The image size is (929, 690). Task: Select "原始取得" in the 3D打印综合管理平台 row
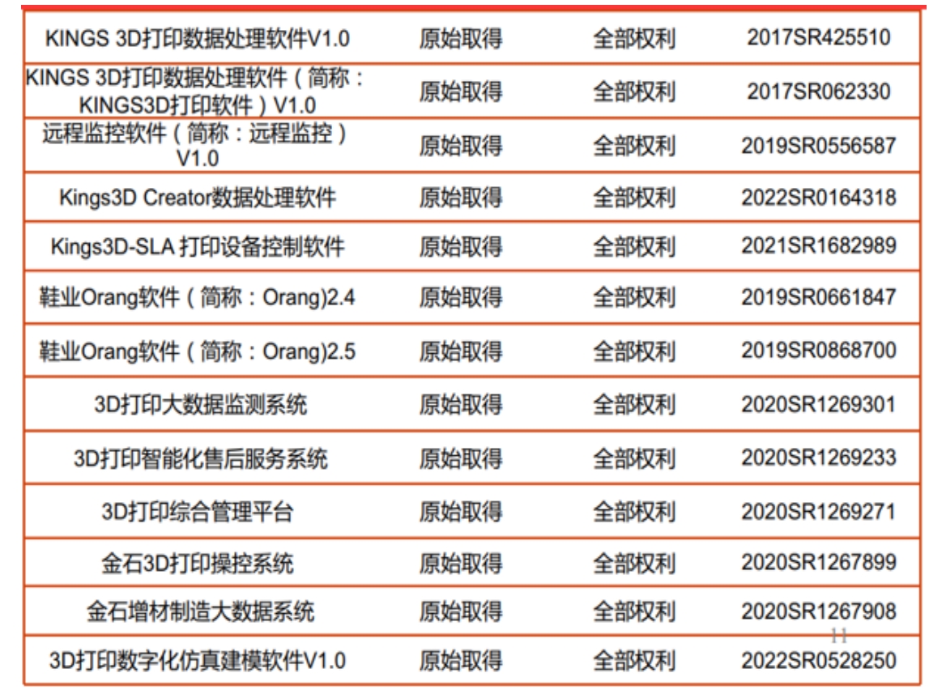click(x=461, y=513)
